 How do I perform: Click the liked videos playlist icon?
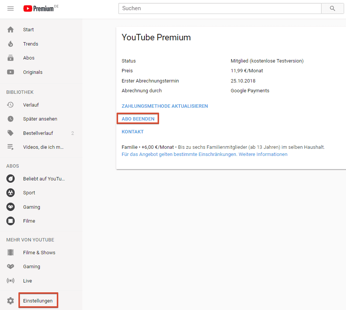point(11,147)
